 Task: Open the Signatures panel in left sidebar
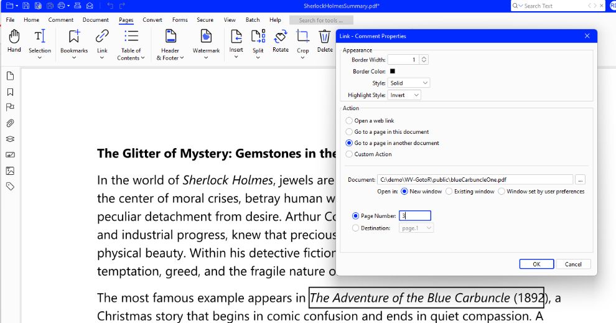[10, 155]
